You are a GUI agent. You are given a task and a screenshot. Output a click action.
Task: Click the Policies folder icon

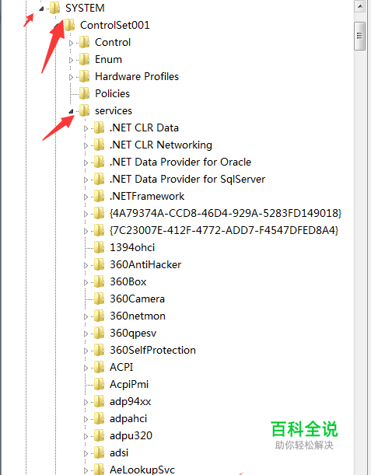84,93
